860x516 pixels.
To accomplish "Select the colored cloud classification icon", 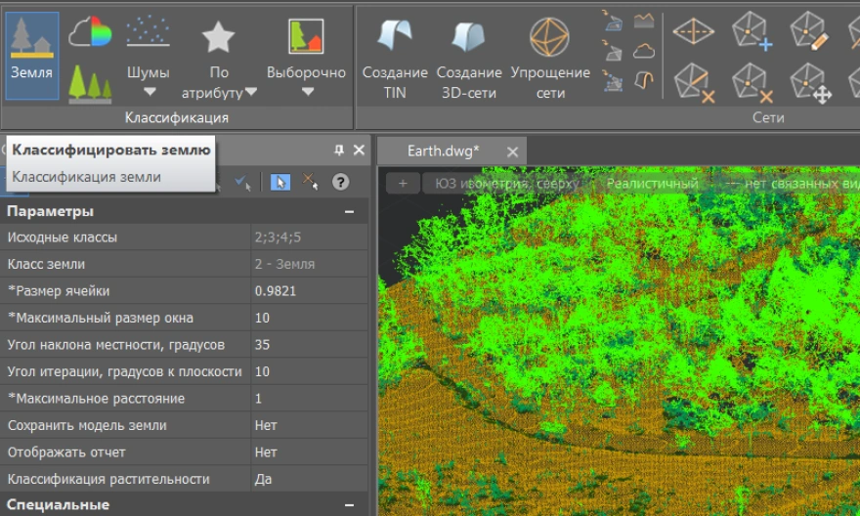I will [90, 32].
